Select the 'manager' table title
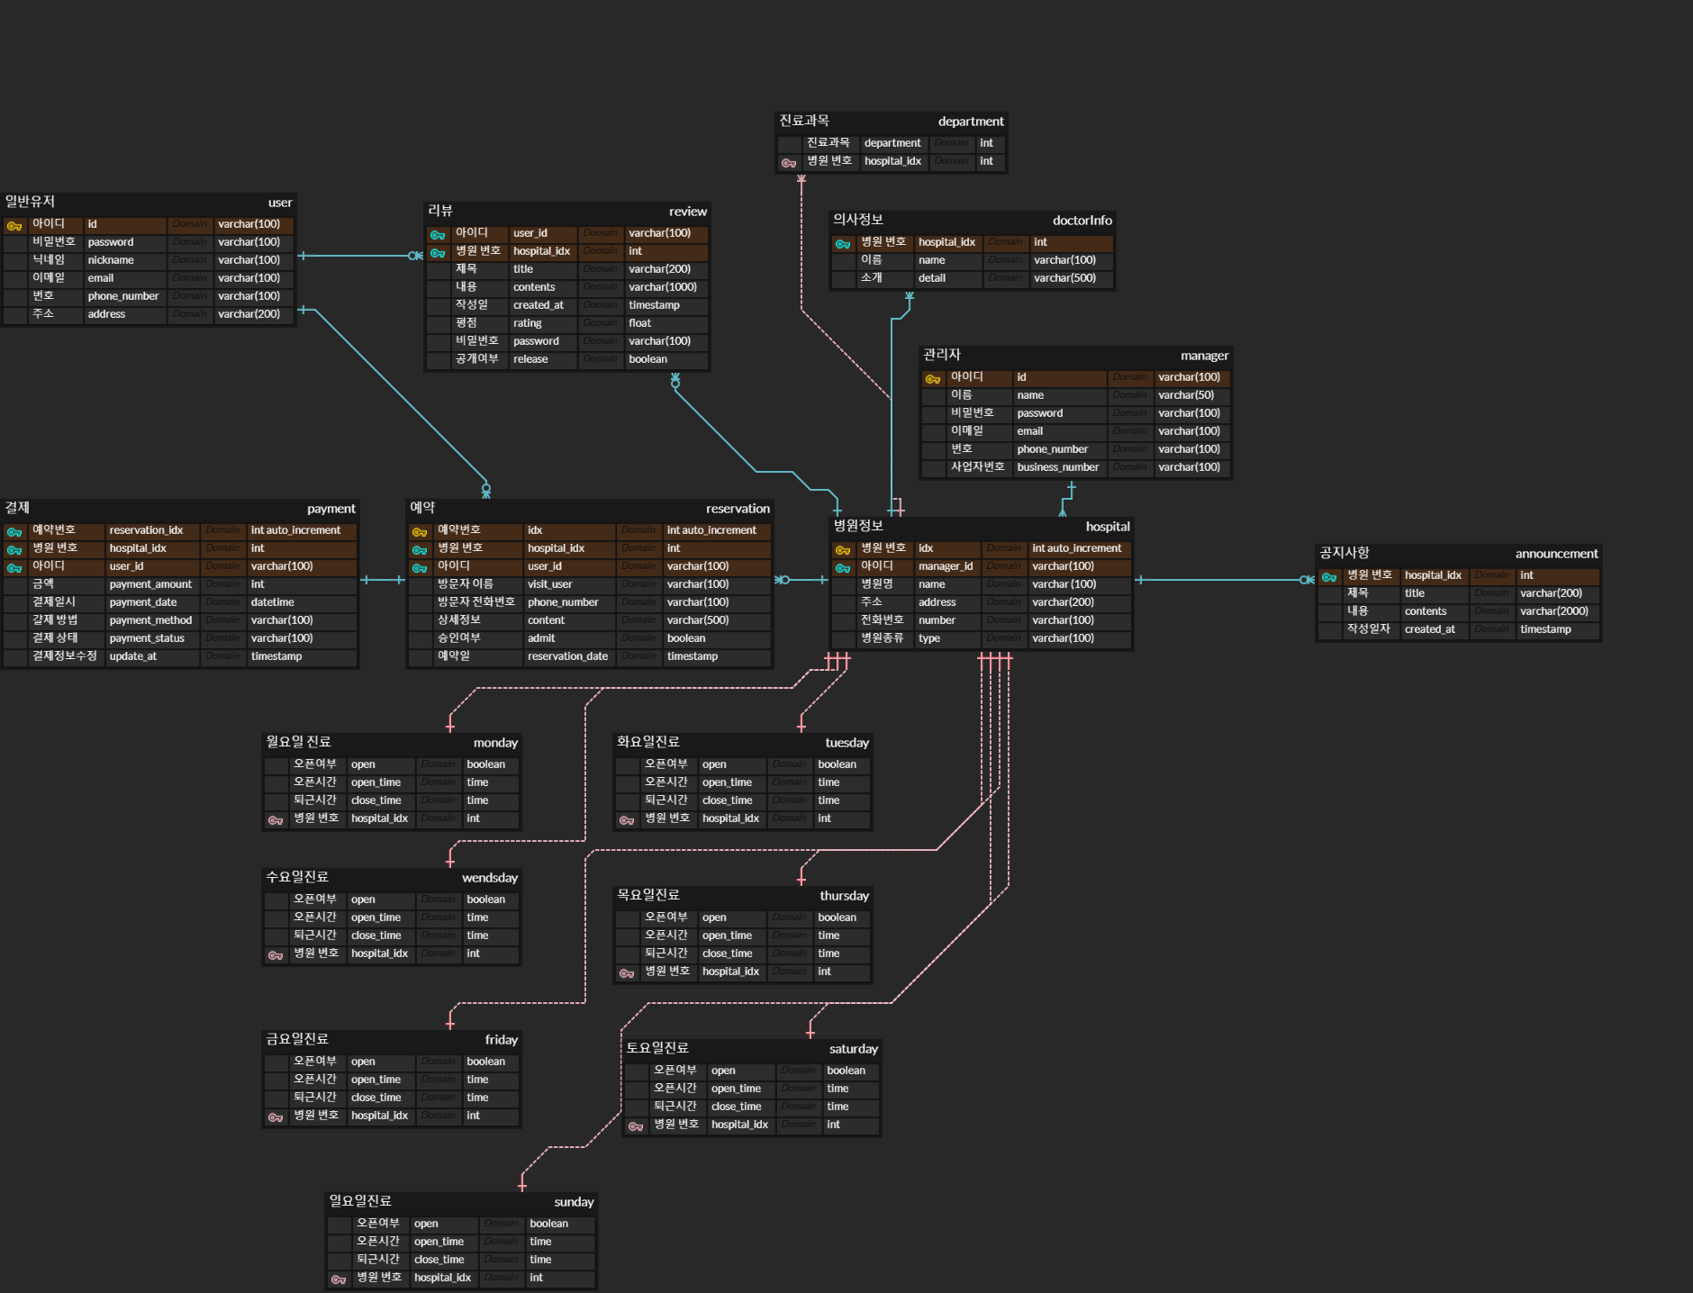 (1205, 356)
